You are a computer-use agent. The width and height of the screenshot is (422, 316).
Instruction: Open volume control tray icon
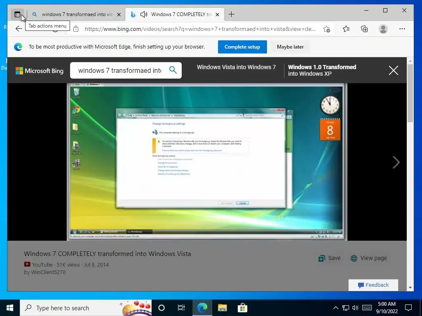[355, 308]
